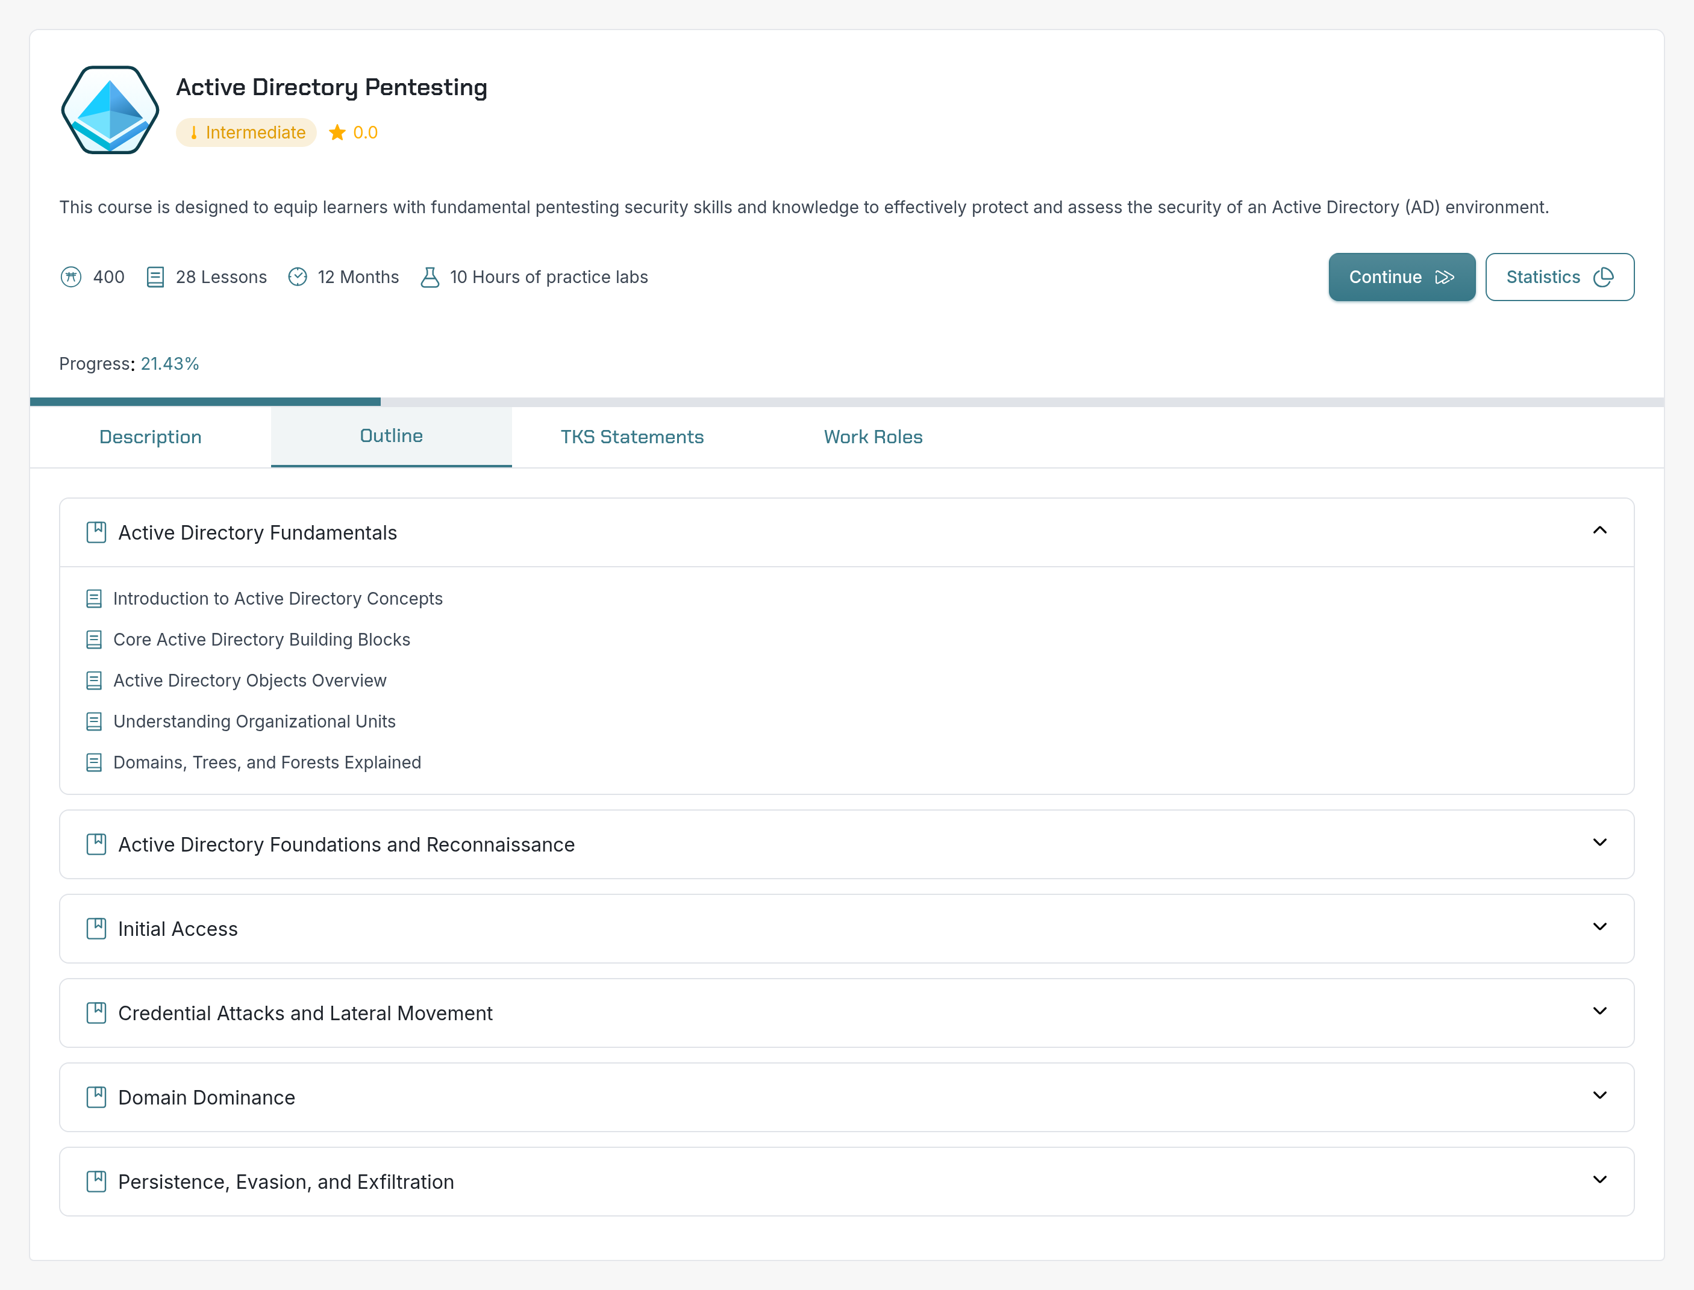The image size is (1694, 1290).
Task: Click the lesson icon of Core Active Directory Building Blocks
Action: click(94, 640)
